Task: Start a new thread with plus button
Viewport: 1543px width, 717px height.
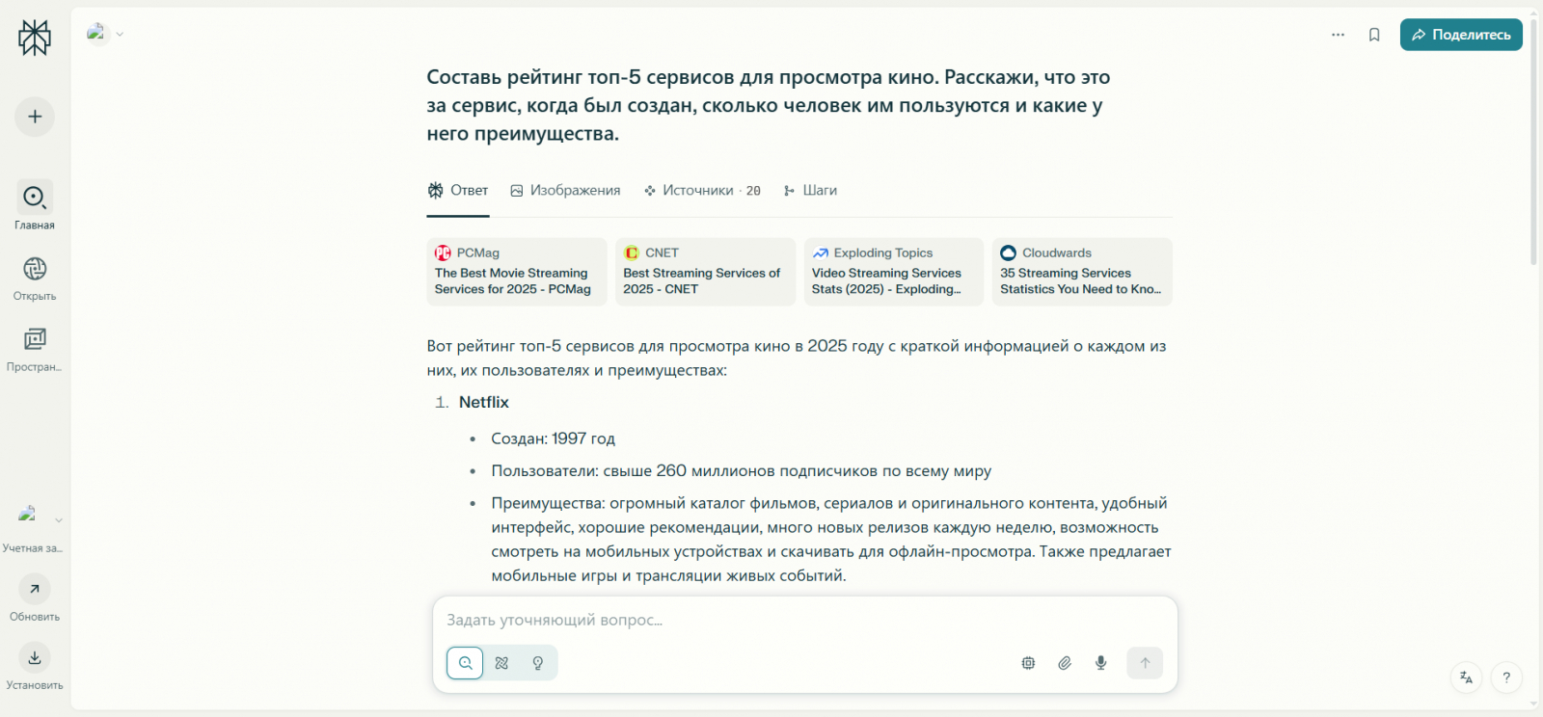Action: click(35, 117)
